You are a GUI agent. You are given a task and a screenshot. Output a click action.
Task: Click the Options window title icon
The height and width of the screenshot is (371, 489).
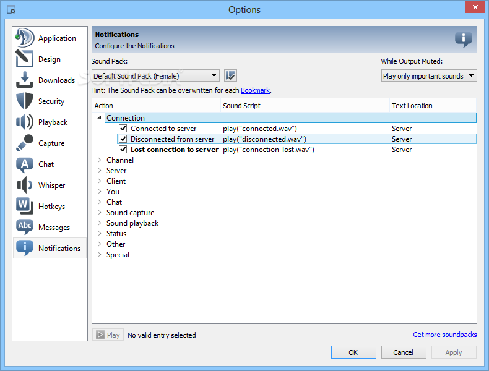pos(11,10)
